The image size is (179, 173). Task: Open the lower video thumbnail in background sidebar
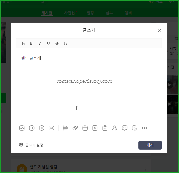(x=172, y=104)
